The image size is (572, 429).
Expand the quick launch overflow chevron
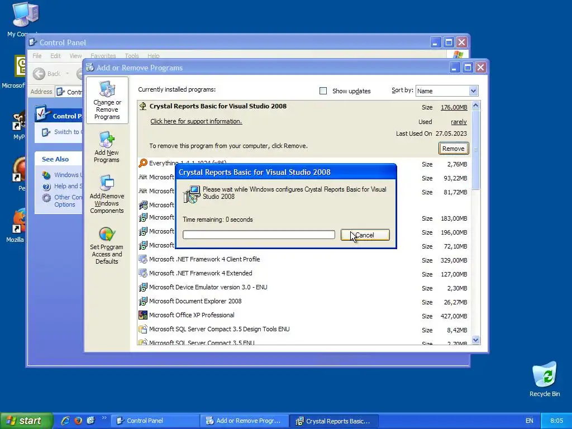(x=104, y=418)
